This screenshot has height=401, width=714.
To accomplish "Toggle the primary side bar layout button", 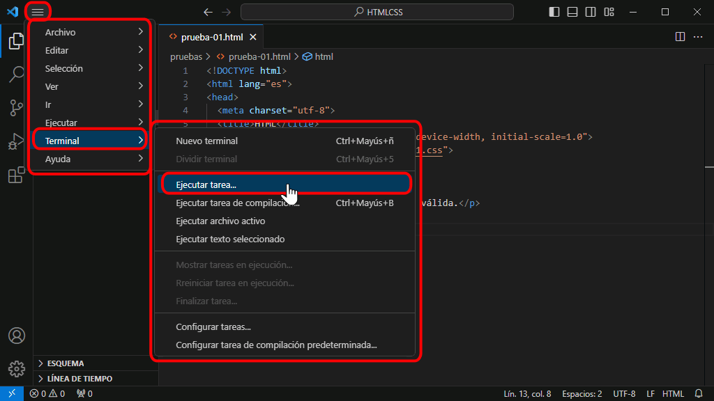I will [554, 12].
